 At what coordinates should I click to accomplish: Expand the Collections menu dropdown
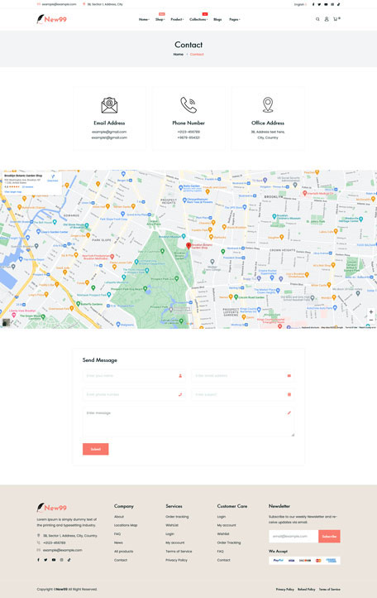[x=198, y=19]
